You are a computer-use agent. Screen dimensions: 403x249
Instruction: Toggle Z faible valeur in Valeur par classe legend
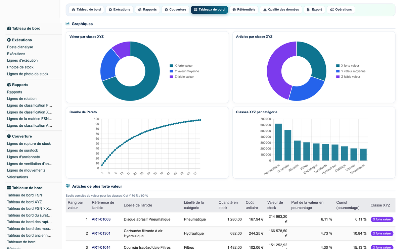click(182, 77)
